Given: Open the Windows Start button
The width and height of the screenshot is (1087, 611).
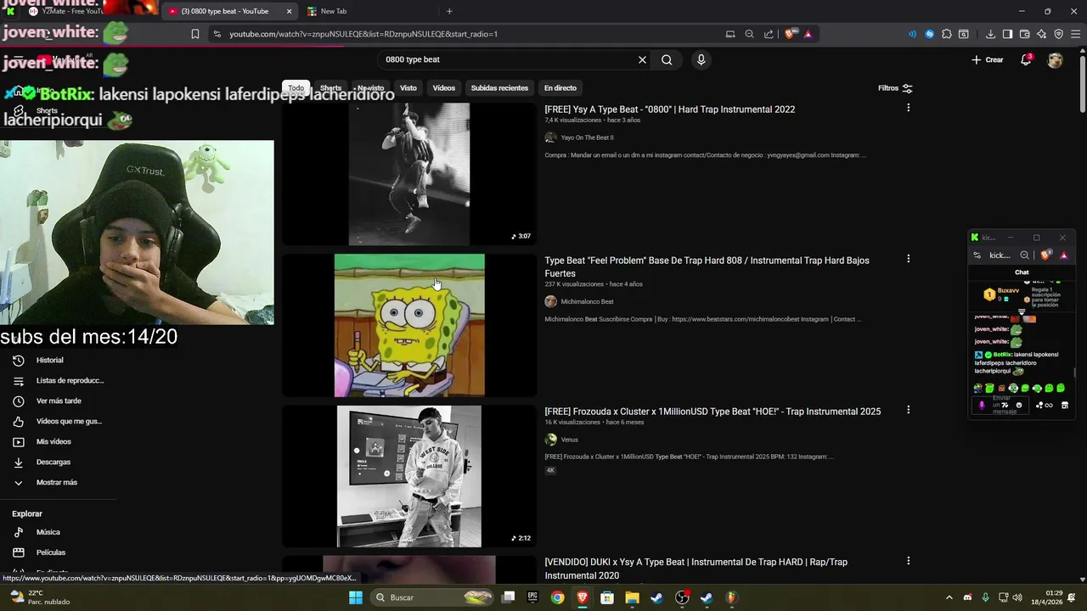Looking at the screenshot, I should [356, 597].
